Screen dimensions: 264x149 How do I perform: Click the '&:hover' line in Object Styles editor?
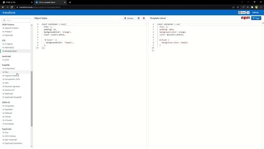coord(50,40)
